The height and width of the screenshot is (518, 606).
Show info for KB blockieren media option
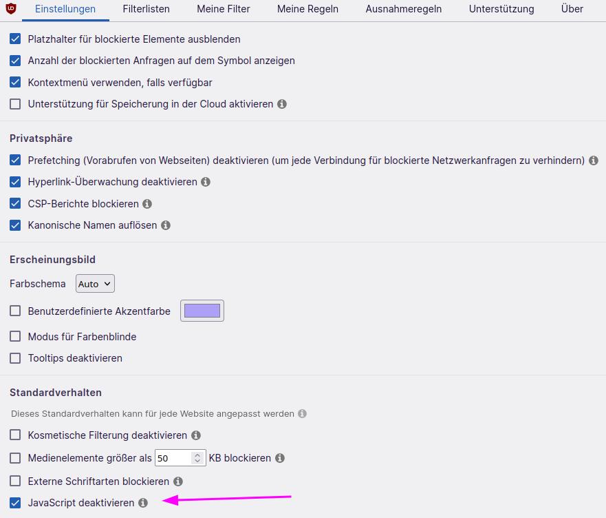280,458
